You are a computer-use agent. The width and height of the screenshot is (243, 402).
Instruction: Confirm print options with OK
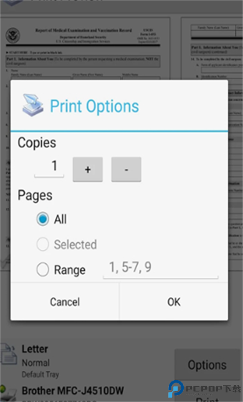[x=174, y=301]
